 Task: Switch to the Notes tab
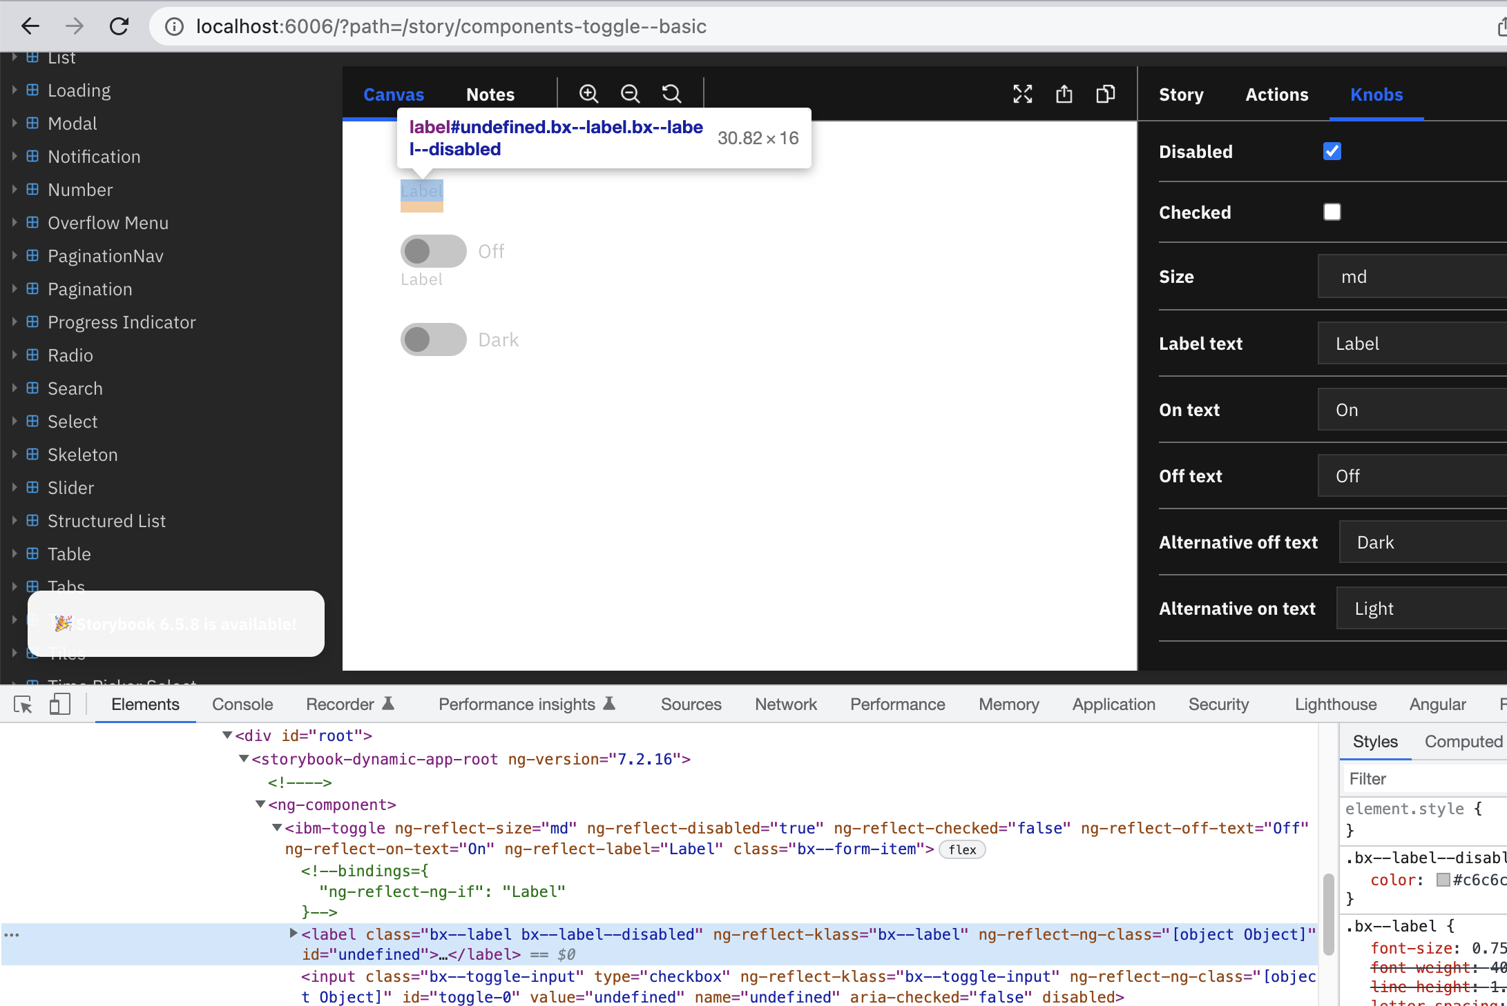pyautogui.click(x=490, y=94)
